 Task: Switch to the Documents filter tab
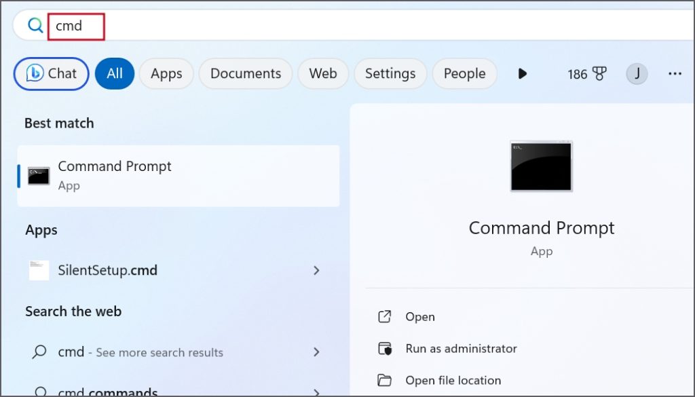(x=245, y=73)
